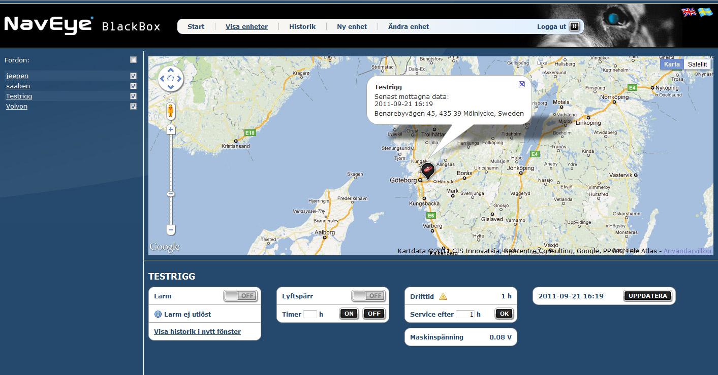Open the jeepen vehicle link

[17, 76]
